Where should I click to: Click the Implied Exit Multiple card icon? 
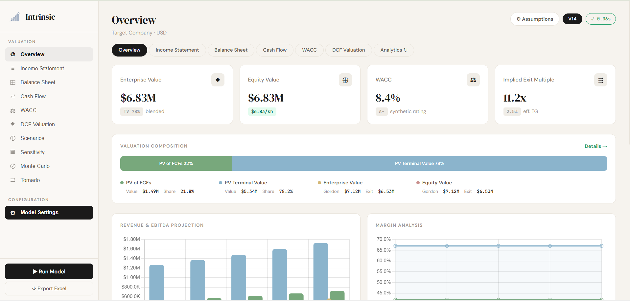601,80
